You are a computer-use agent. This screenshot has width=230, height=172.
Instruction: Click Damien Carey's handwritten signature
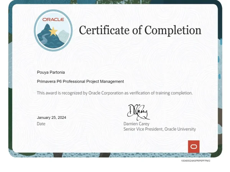(x=138, y=112)
